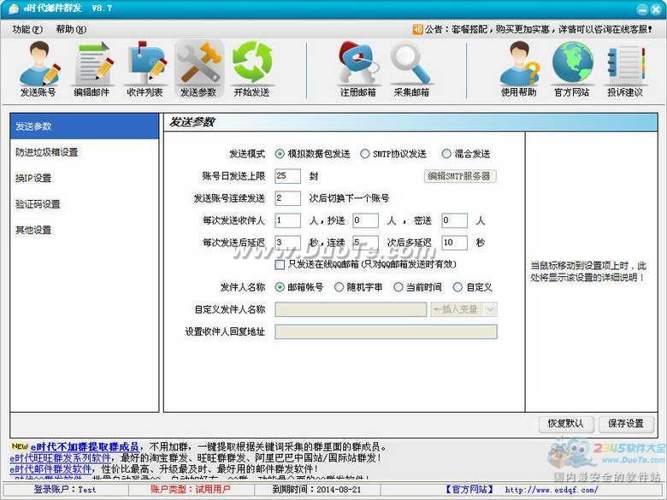Focus the 每次发送收件人 count field
The height and width of the screenshot is (500, 667).
287,221
